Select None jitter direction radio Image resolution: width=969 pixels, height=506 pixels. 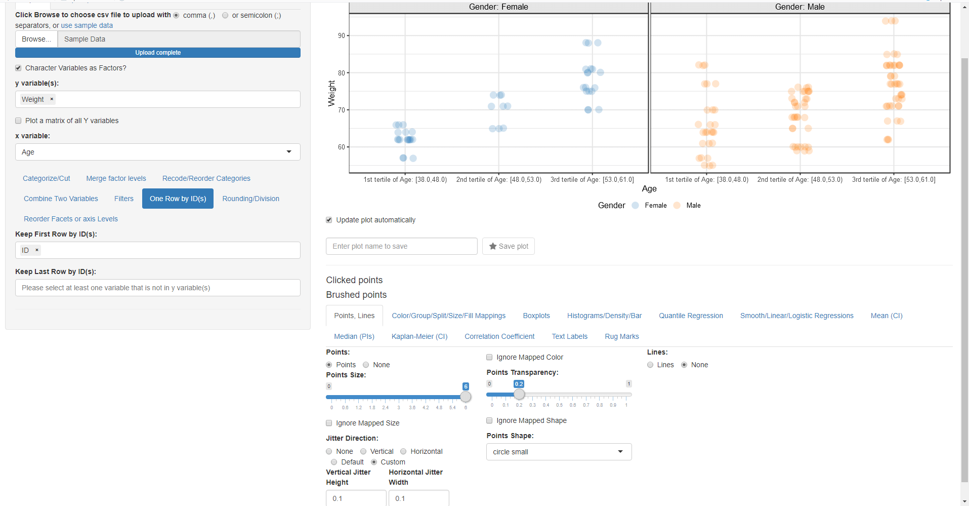[329, 451]
